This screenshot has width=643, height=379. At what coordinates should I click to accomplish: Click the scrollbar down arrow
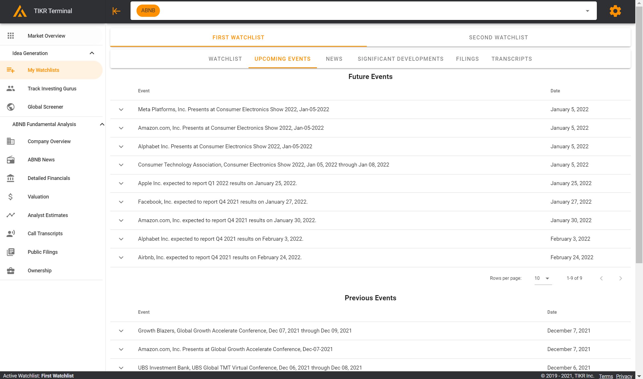coord(639,376)
